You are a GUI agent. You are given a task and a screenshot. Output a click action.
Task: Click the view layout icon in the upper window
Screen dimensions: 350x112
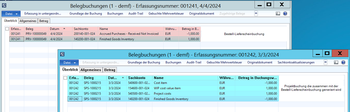(278, 14)
